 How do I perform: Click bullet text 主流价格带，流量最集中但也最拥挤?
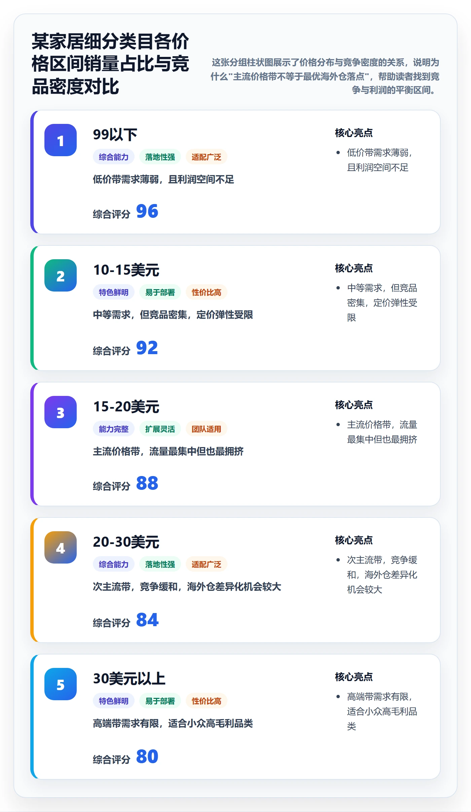click(x=382, y=432)
